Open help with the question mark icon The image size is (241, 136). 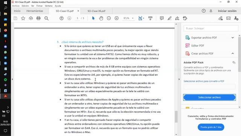coord(204,11)
